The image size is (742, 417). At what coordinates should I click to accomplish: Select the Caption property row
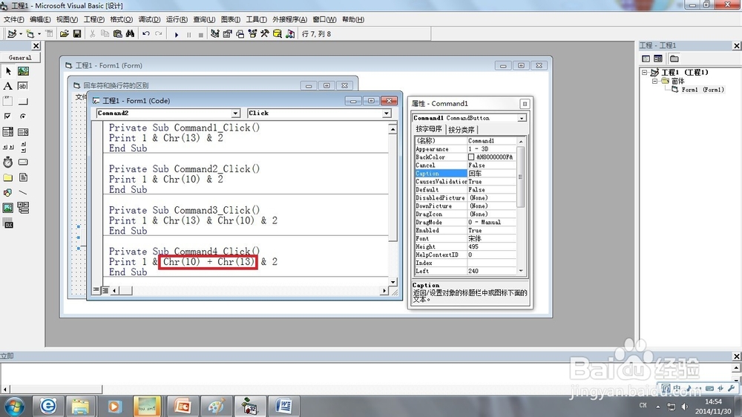click(465, 173)
